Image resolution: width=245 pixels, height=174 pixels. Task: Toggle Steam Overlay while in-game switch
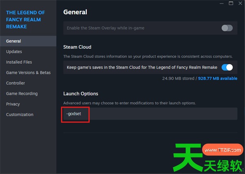[227, 28]
